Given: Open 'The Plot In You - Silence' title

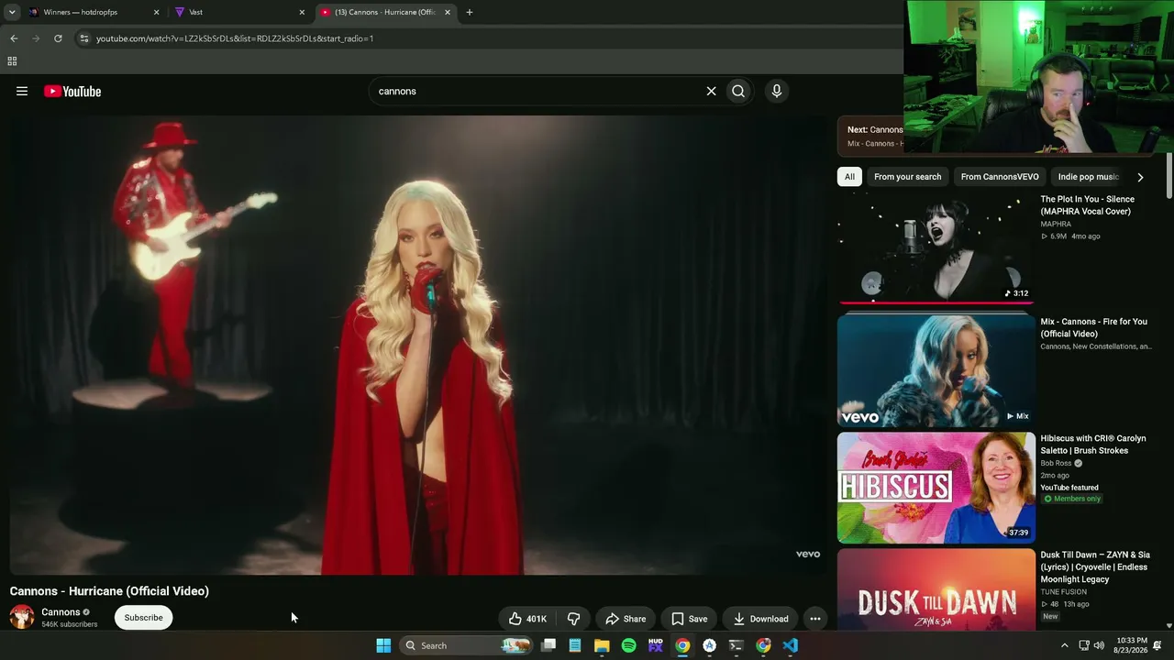Looking at the screenshot, I should point(1087,205).
